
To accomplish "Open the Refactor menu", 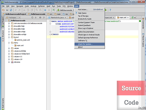I will click(41, 6).
